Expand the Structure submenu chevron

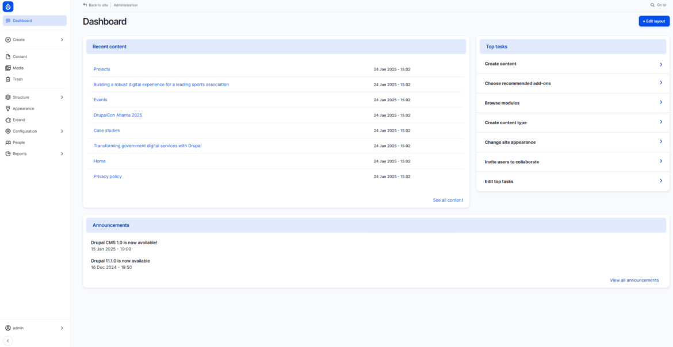pyautogui.click(x=62, y=97)
